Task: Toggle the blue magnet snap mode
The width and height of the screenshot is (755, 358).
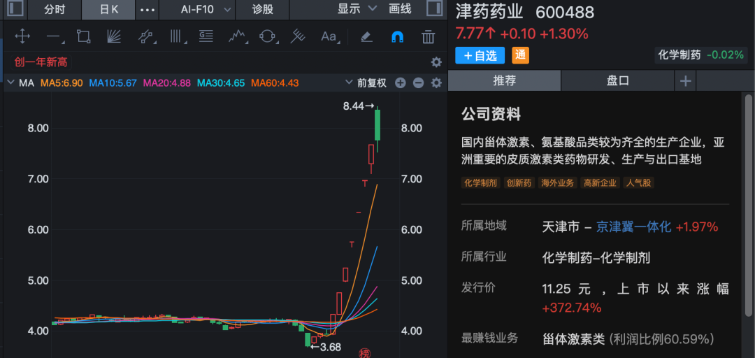Action: (x=397, y=36)
